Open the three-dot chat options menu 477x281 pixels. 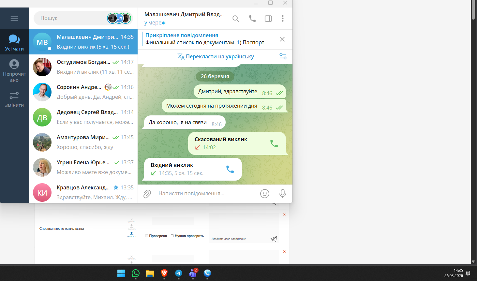[283, 19]
